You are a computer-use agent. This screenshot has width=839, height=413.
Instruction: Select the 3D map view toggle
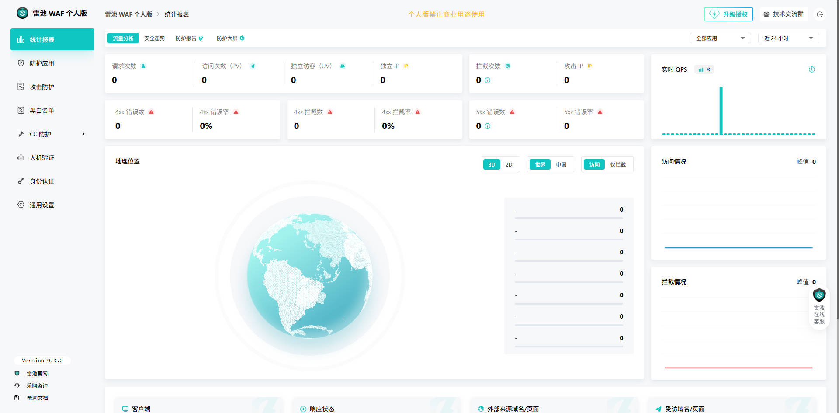492,164
